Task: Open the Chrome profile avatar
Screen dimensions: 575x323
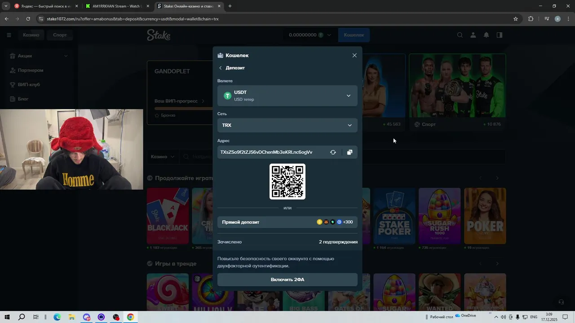Action: tap(557, 19)
